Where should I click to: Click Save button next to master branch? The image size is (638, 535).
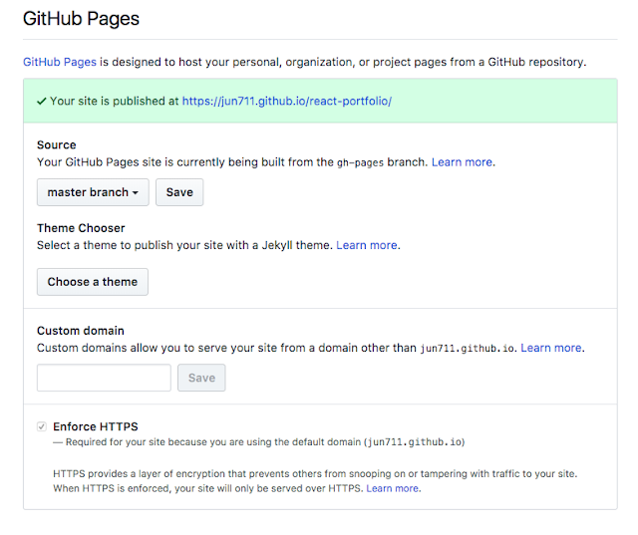[179, 192]
